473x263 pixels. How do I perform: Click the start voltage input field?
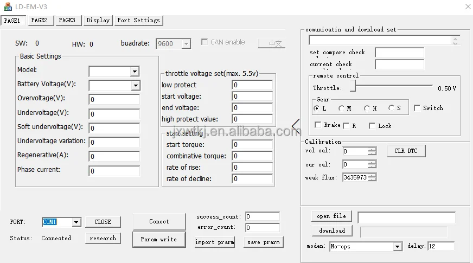[x=252, y=97]
